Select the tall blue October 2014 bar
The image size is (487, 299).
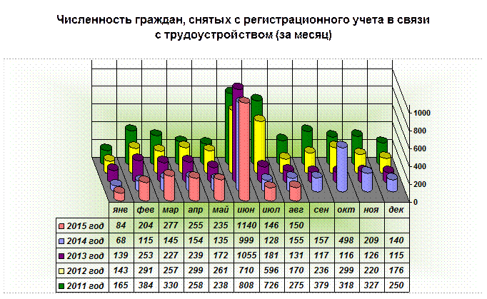(x=341, y=168)
